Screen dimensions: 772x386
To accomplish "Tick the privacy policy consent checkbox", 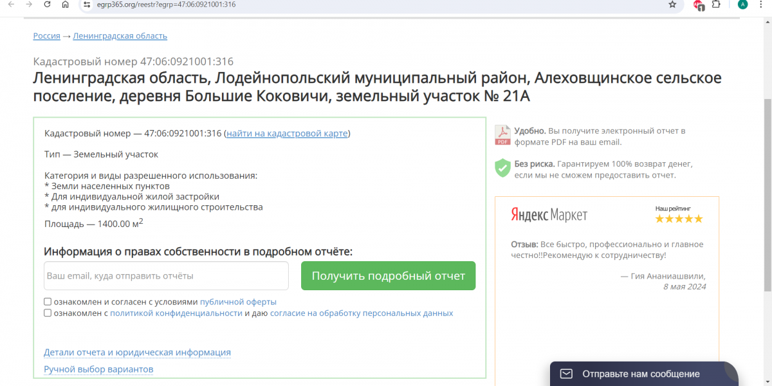I will pos(48,313).
